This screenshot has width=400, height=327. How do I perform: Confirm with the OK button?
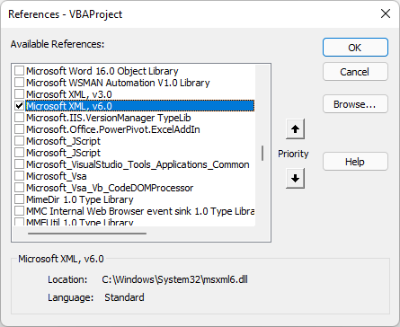point(355,48)
